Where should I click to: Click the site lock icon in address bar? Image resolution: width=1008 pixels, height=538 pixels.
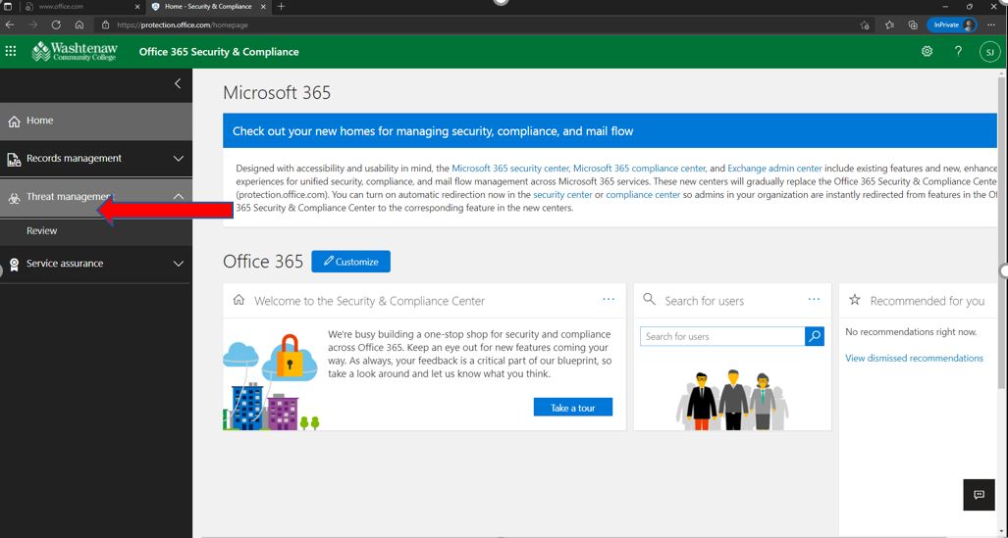tap(106, 25)
